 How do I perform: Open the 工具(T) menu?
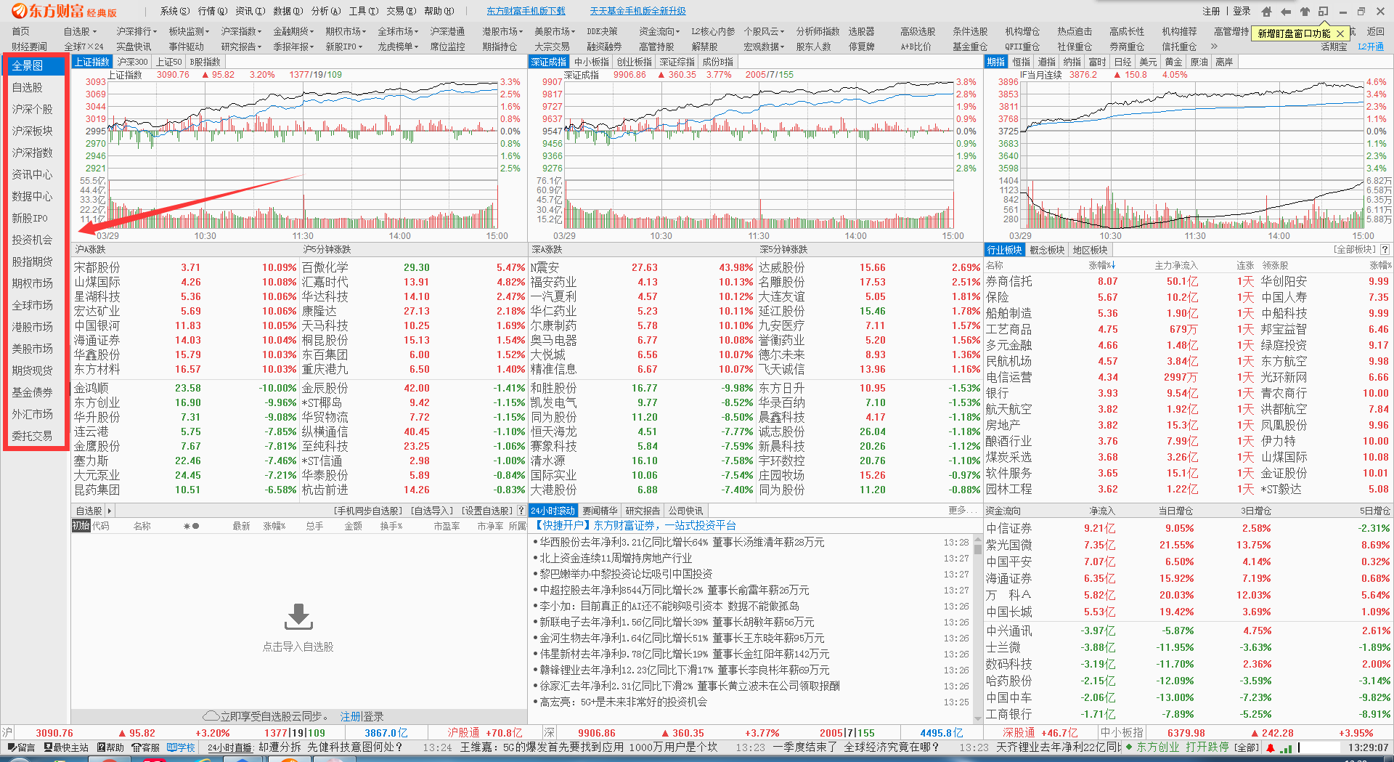click(363, 12)
